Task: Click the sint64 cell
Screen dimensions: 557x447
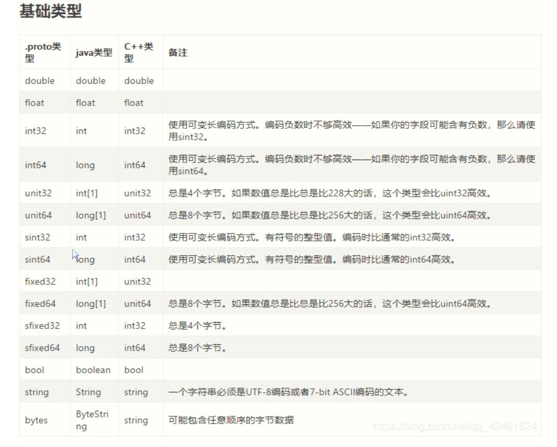Action: tap(37, 259)
